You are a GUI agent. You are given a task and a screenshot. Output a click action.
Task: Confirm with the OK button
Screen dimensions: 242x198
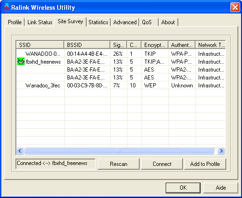pyautogui.click(x=183, y=188)
